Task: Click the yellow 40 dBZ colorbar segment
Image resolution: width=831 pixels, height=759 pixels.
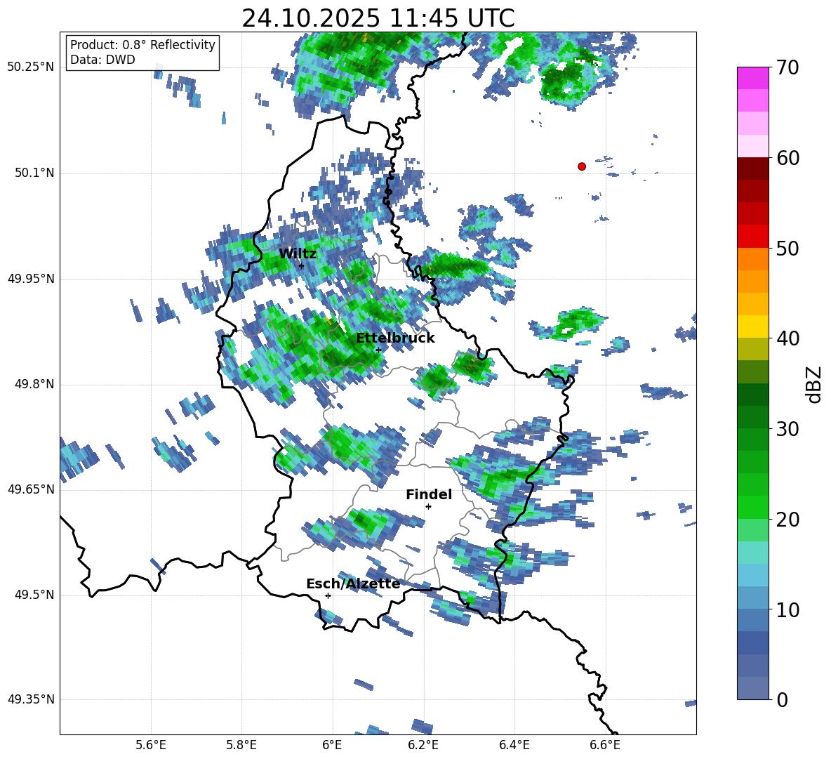Action: 752,326
